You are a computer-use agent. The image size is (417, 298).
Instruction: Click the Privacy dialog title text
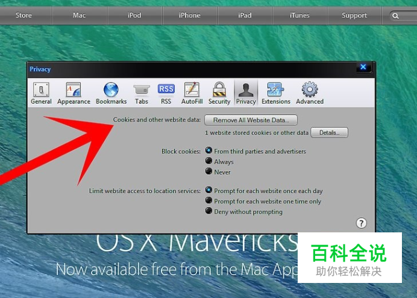[40, 69]
